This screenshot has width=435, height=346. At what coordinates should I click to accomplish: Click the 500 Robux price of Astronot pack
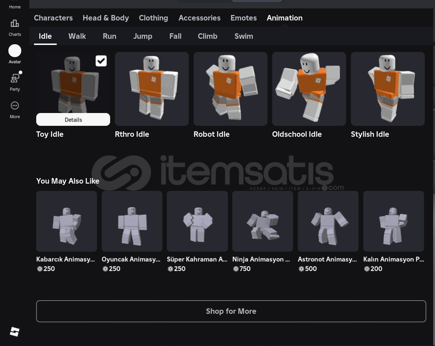pos(308,269)
